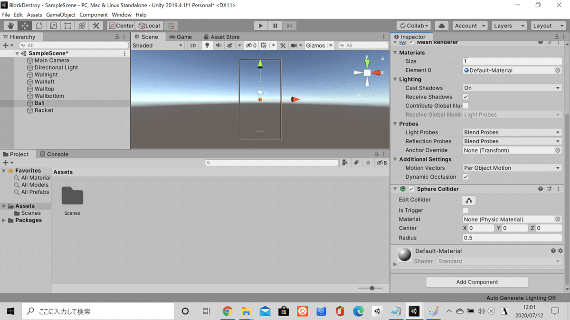The height and width of the screenshot is (320, 570).
Task: Toggle handle rotation Local button
Action: [150, 26]
